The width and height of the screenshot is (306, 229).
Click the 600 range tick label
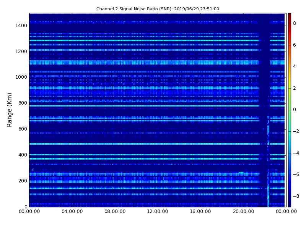(23, 129)
